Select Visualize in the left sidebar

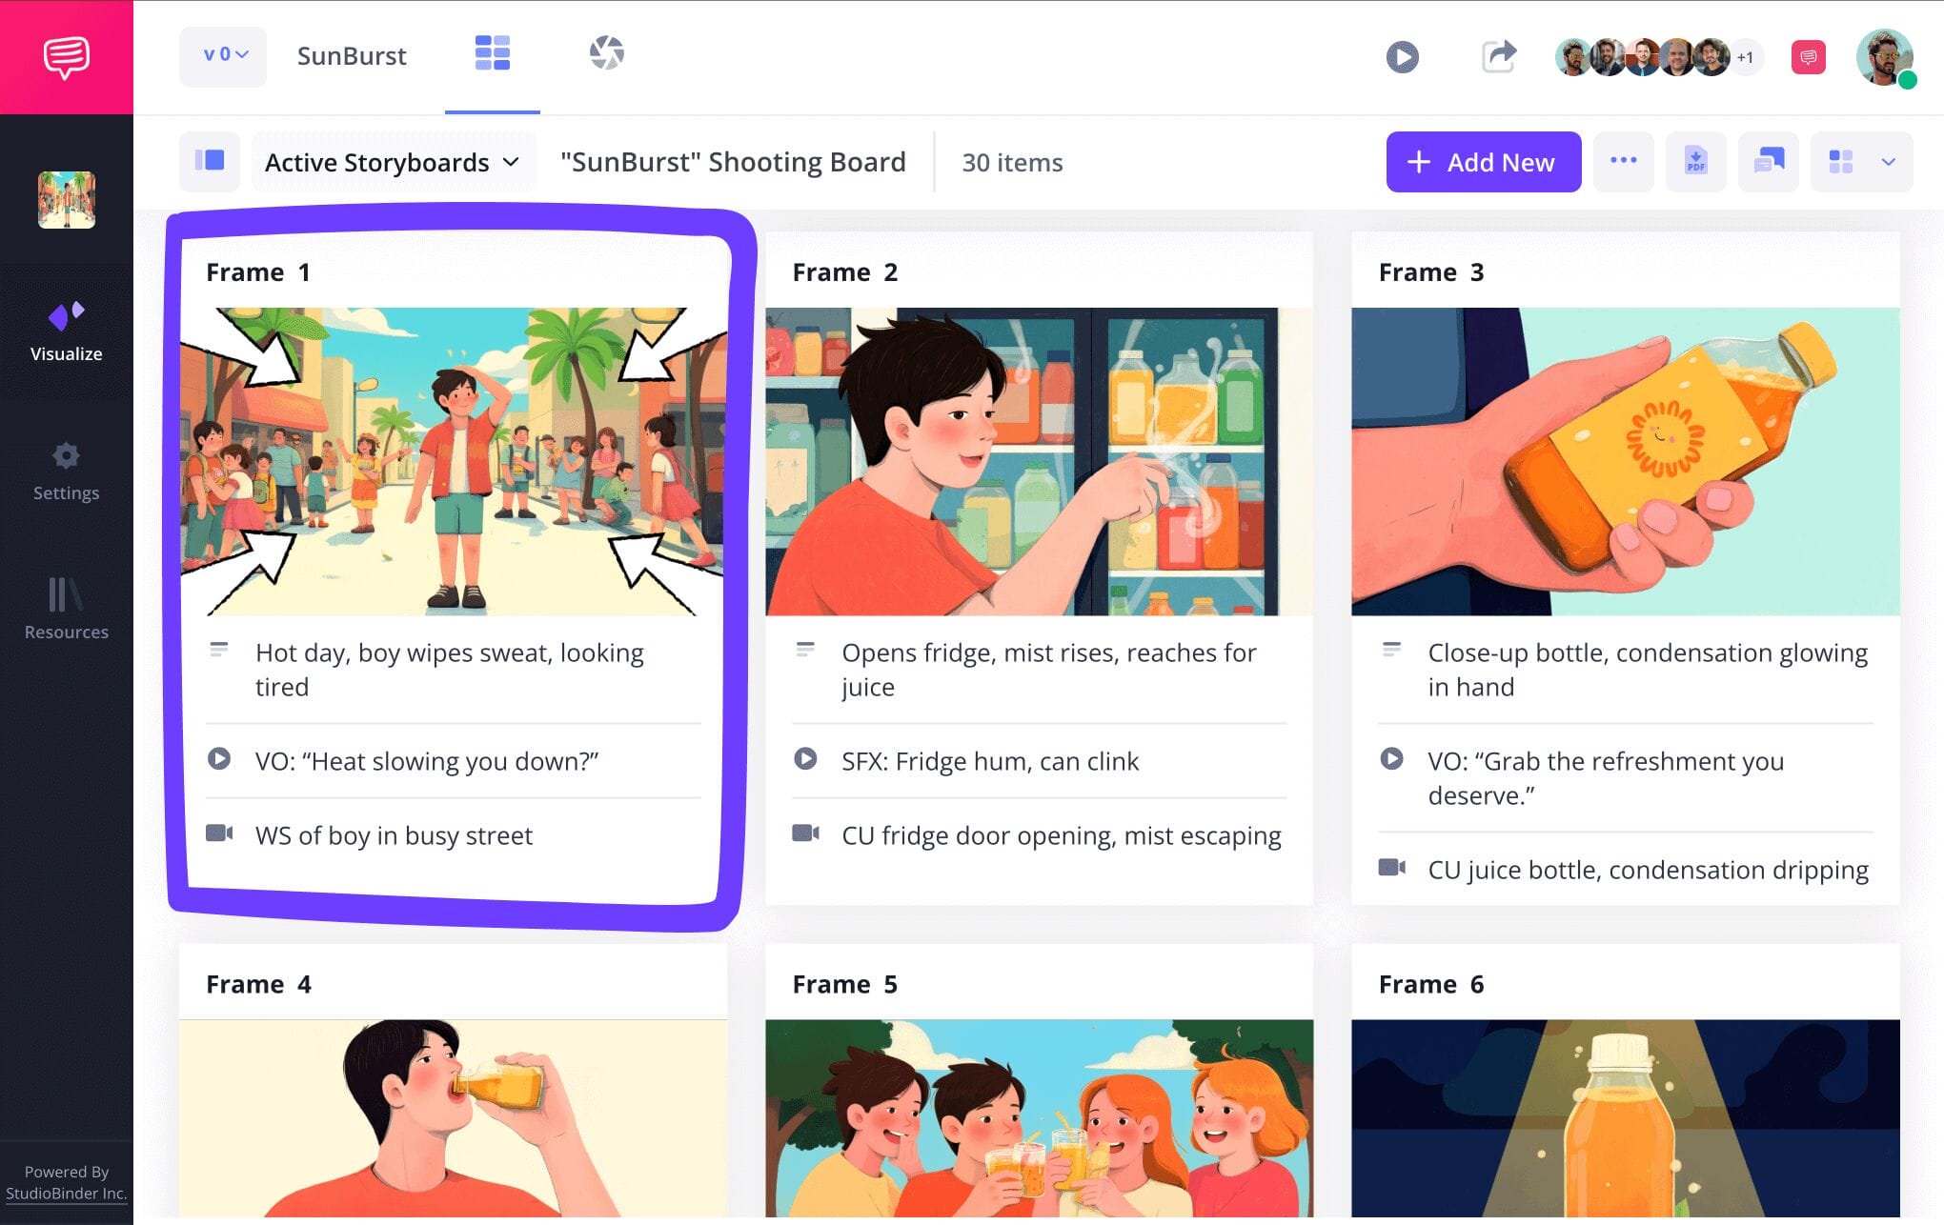click(x=66, y=331)
